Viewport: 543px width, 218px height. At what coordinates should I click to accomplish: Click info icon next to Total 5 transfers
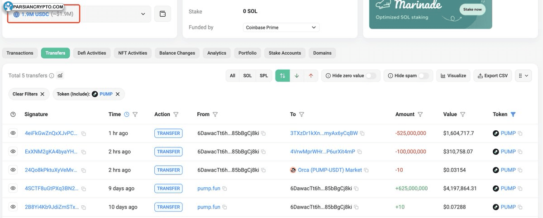[52, 76]
